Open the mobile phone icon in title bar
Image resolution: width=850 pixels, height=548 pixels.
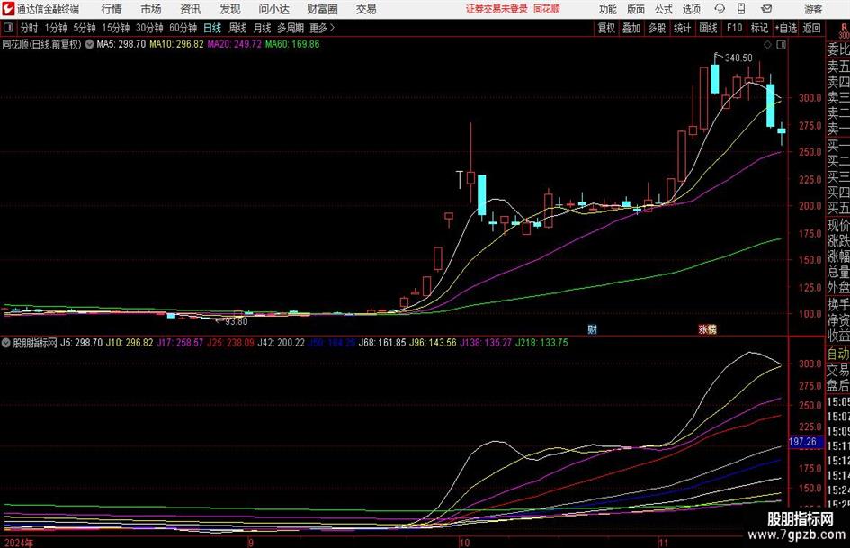point(741,9)
